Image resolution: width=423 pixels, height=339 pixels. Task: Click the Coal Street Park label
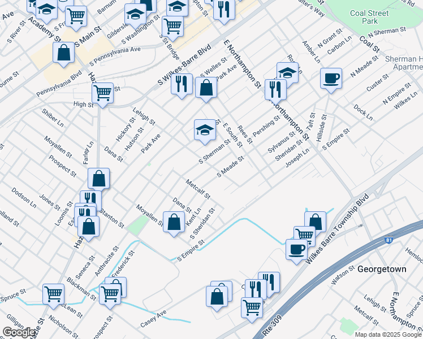[x=369, y=17]
